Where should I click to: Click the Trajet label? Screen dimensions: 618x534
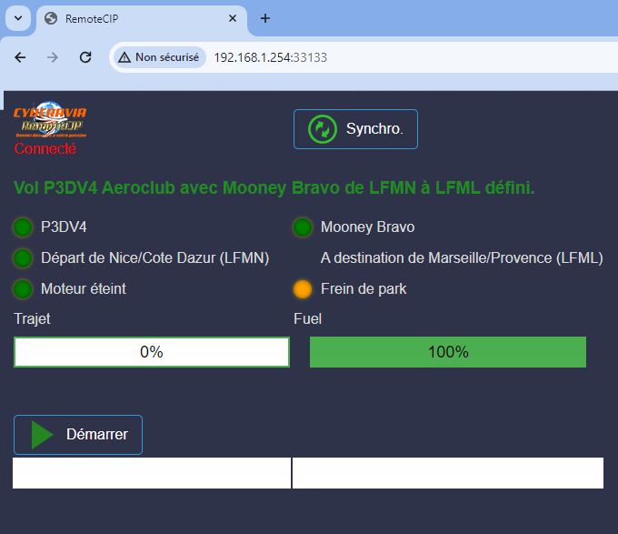32,318
